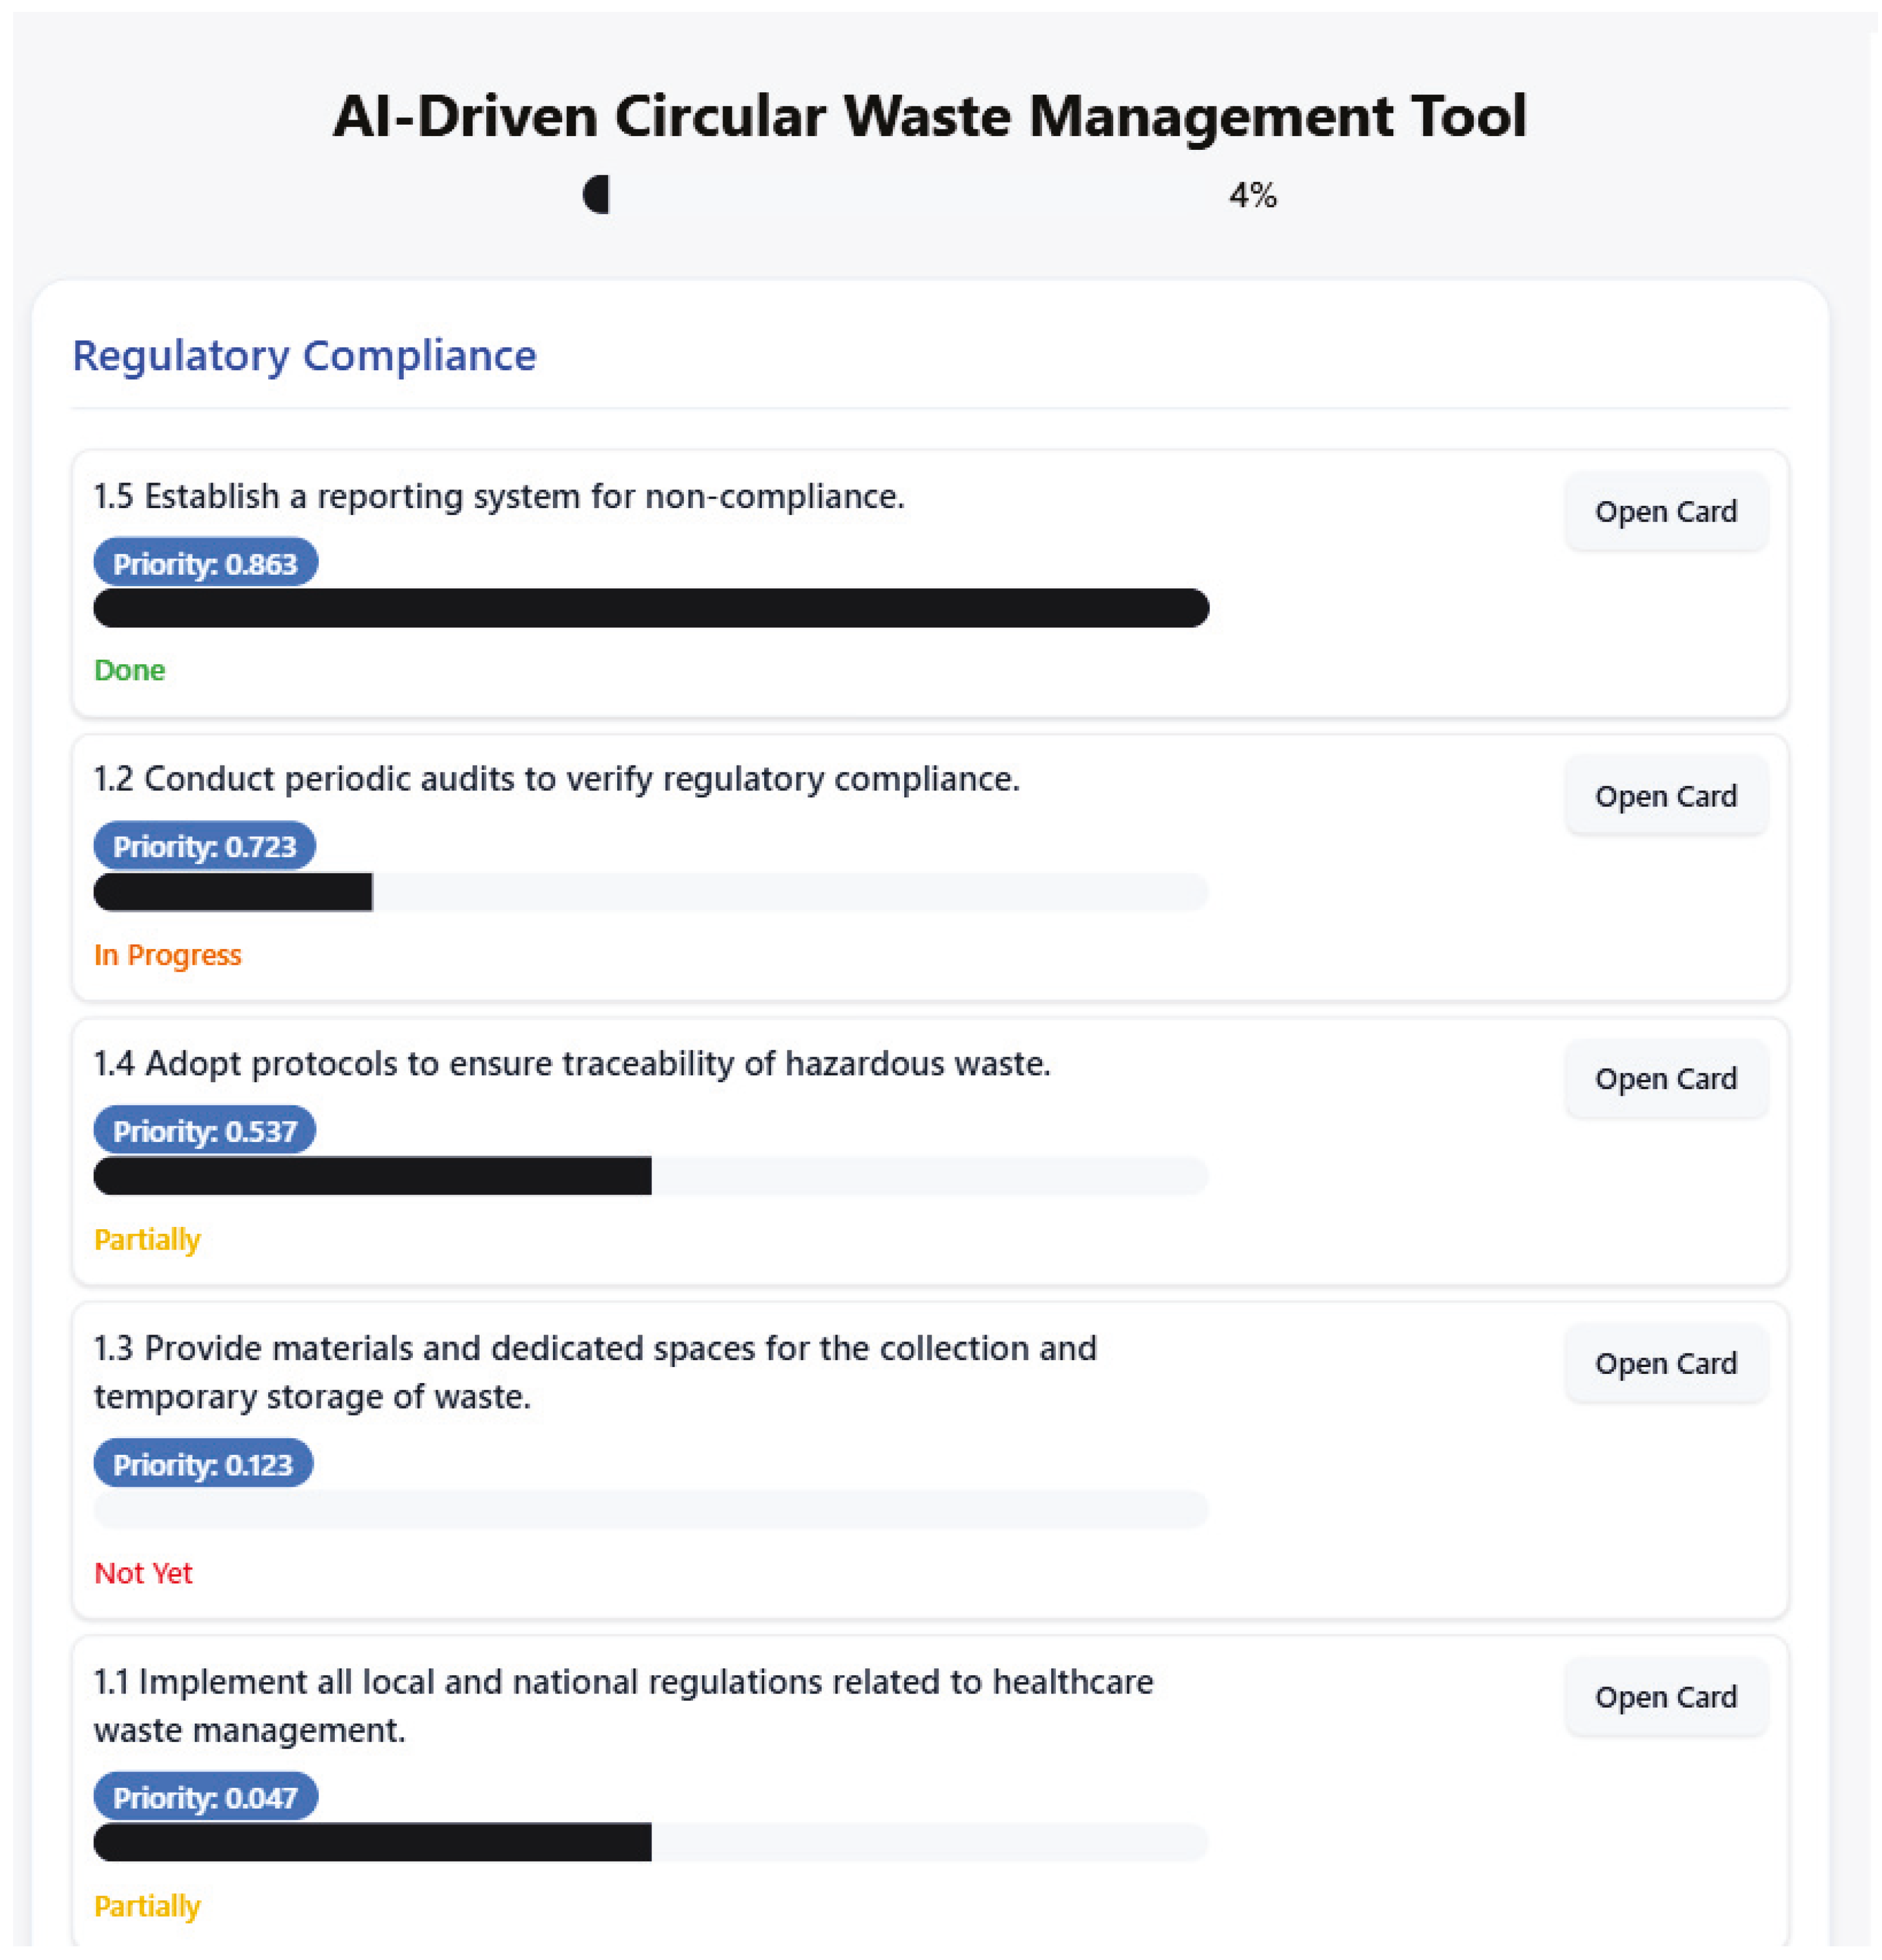Click the overall 4% progress indicator
The width and height of the screenshot is (1882, 1960).
(597, 195)
